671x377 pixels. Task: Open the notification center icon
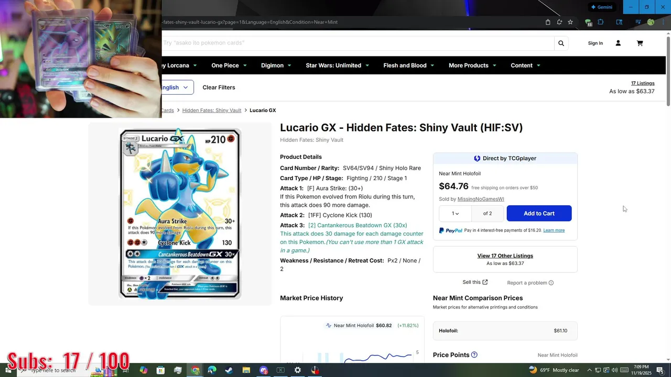pos(660,370)
